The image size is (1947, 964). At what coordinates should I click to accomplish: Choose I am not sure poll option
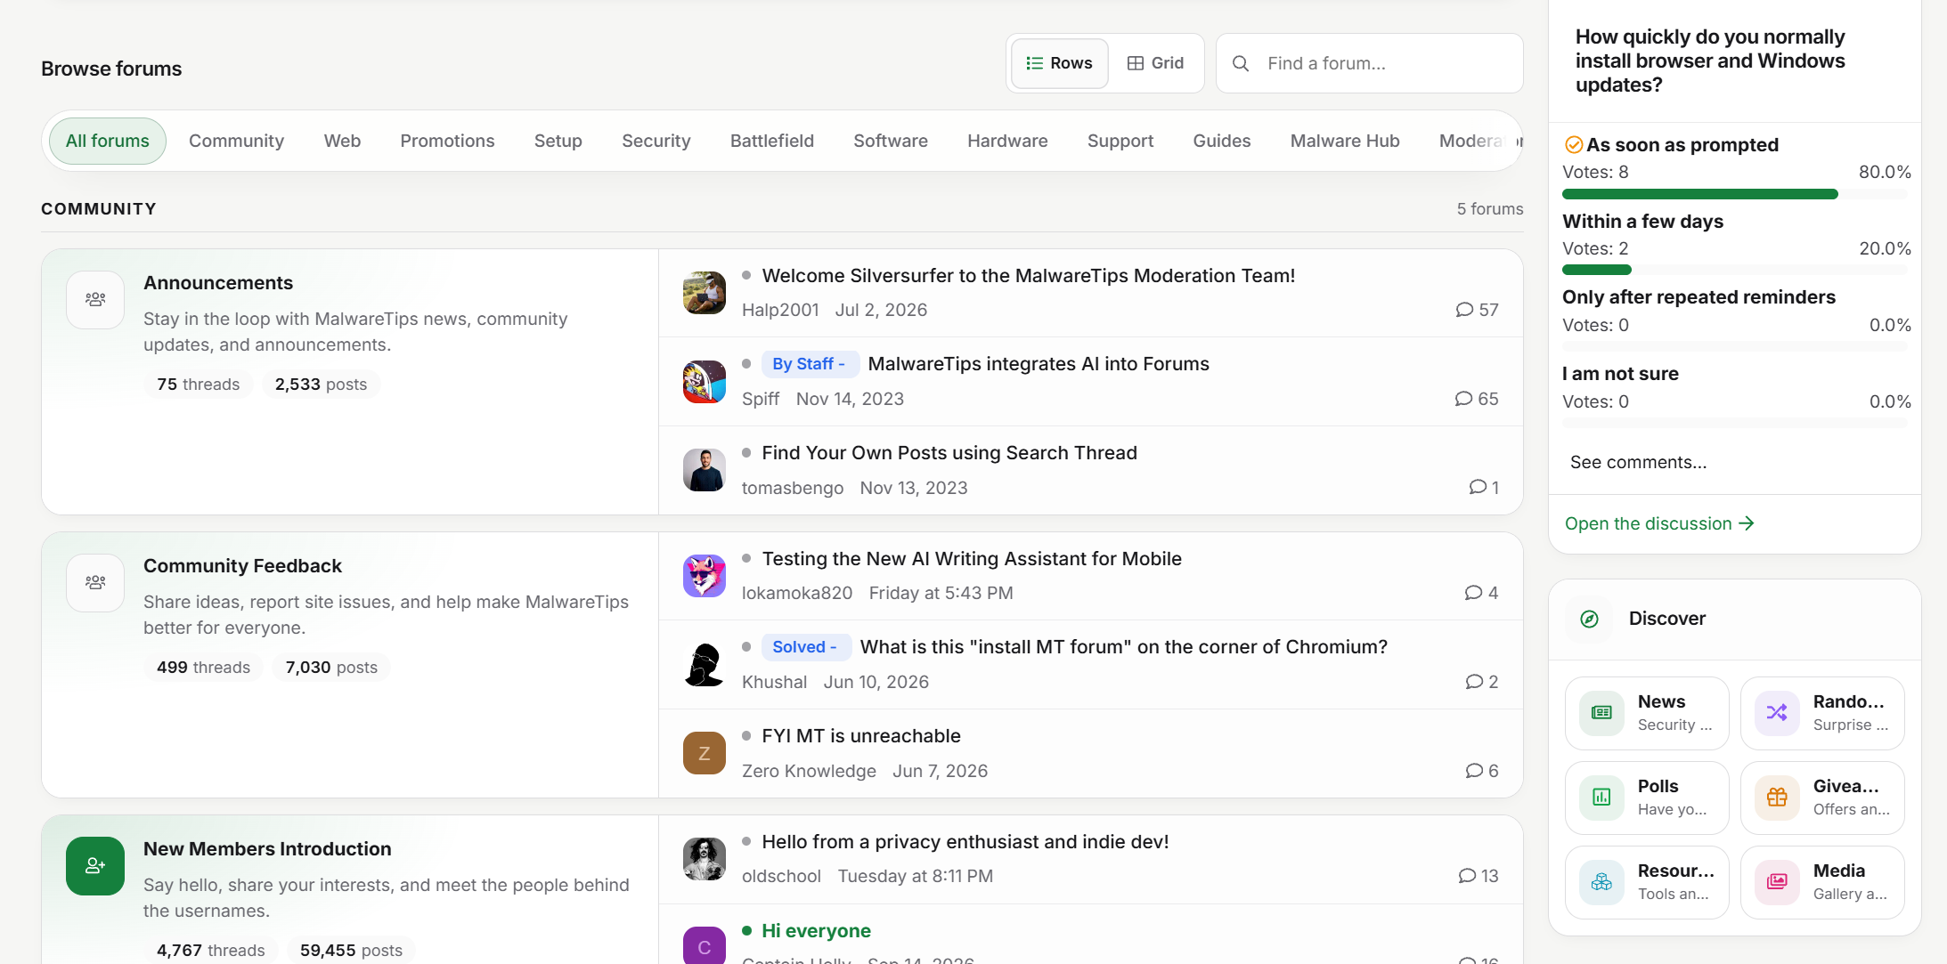click(1620, 373)
